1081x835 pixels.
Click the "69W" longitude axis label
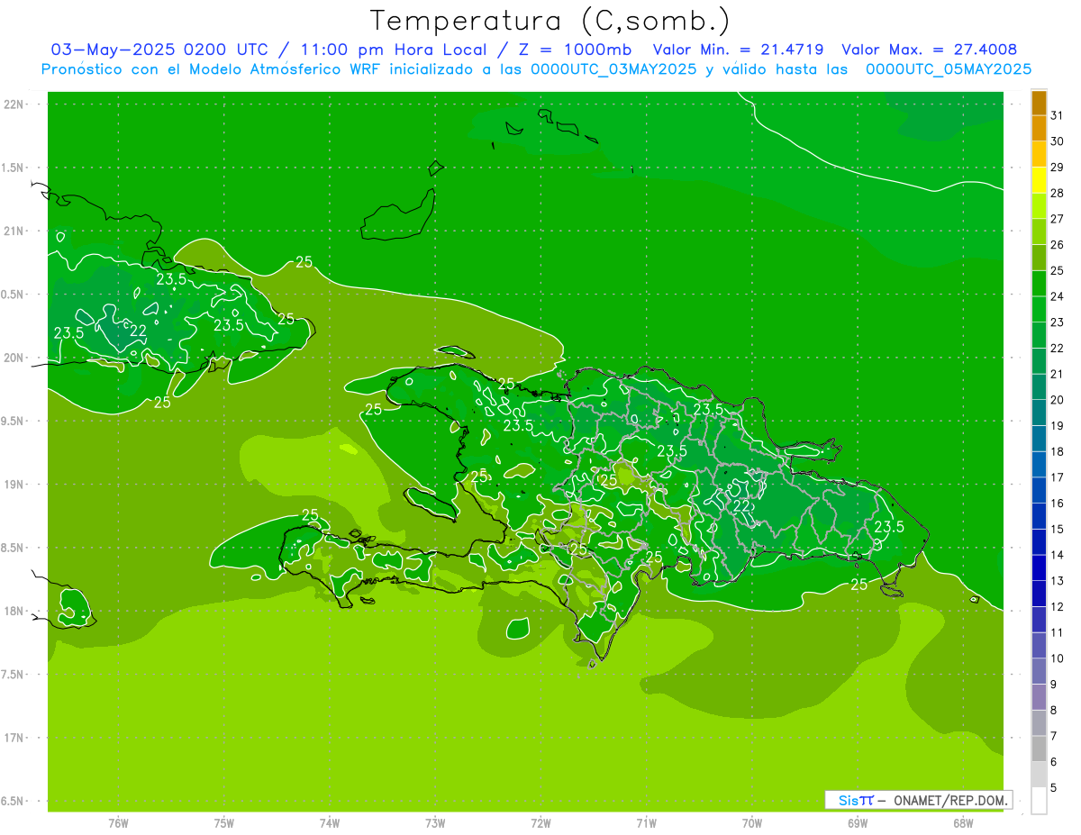click(x=858, y=823)
